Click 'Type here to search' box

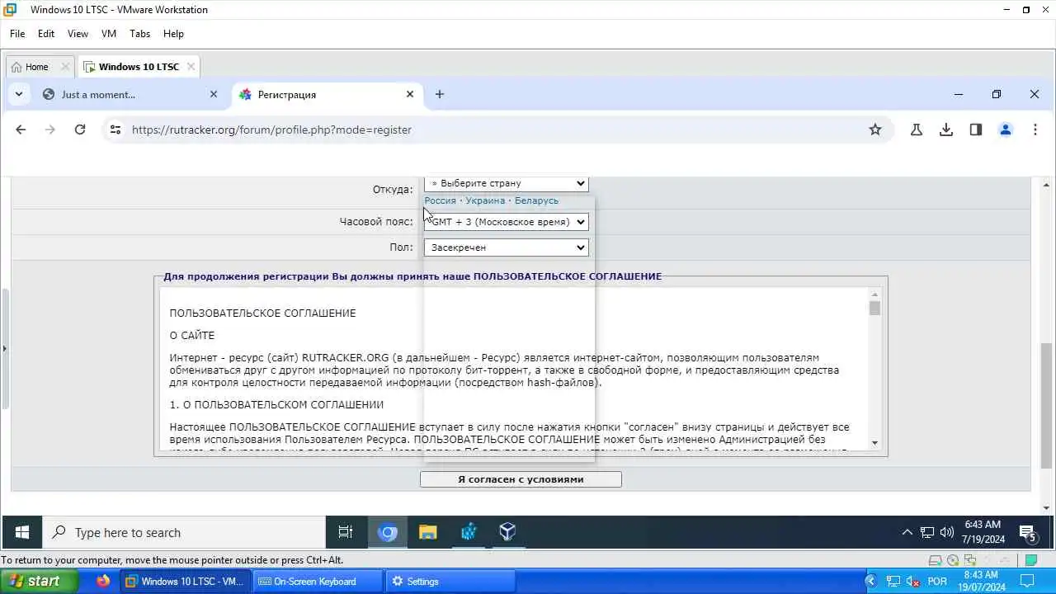pos(183,533)
